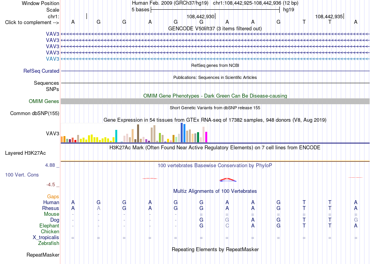Click the faded A in the Rhesus row

click(99, 208)
